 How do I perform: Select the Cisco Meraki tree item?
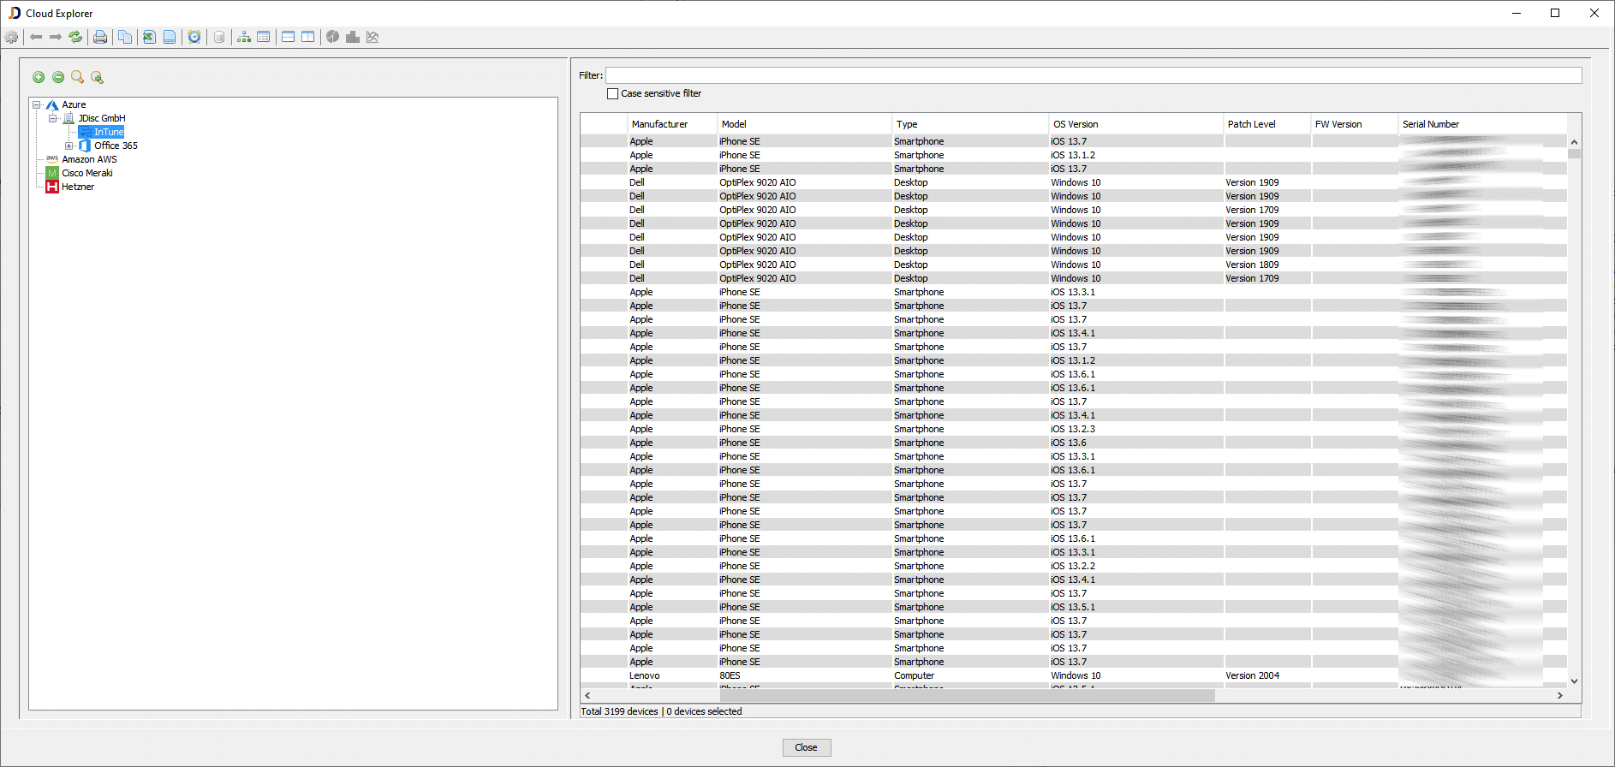coord(86,174)
